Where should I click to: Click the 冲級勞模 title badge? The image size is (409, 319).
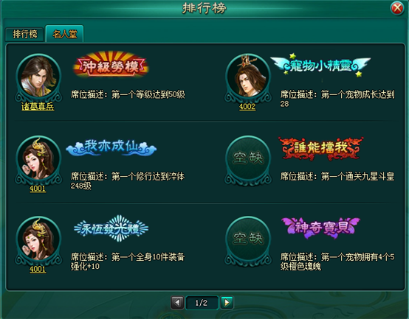pos(111,64)
